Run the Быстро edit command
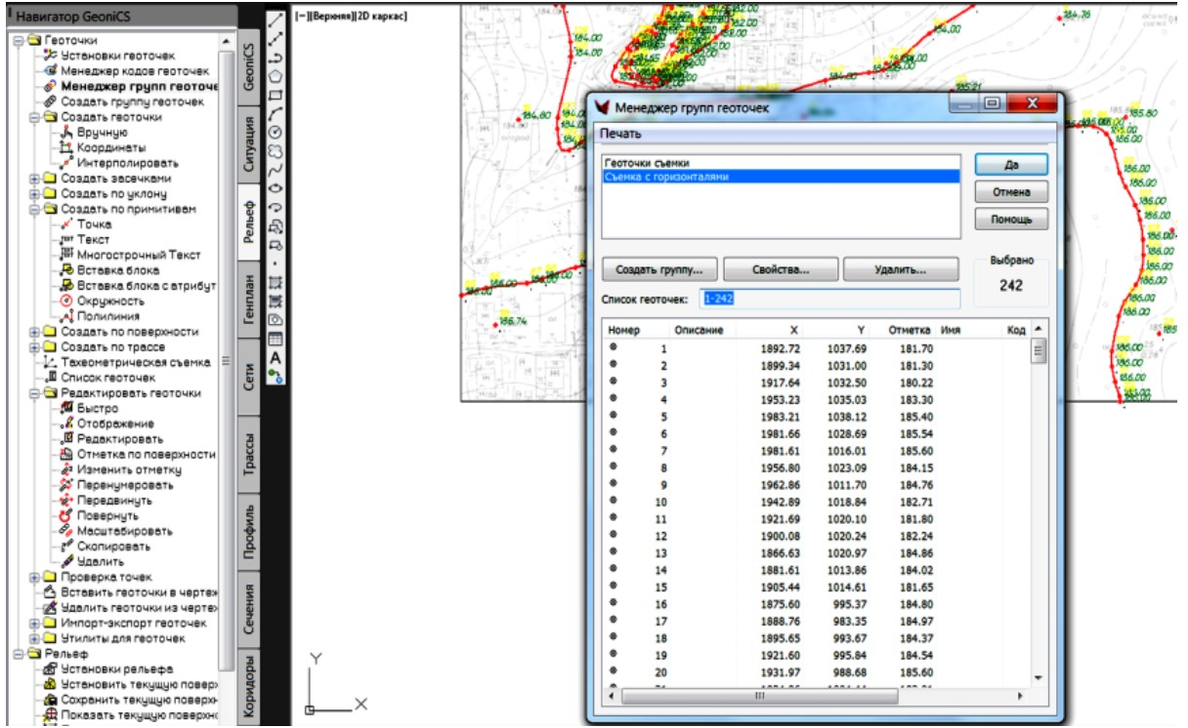The width and height of the screenshot is (1188, 728). tap(97, 408)
